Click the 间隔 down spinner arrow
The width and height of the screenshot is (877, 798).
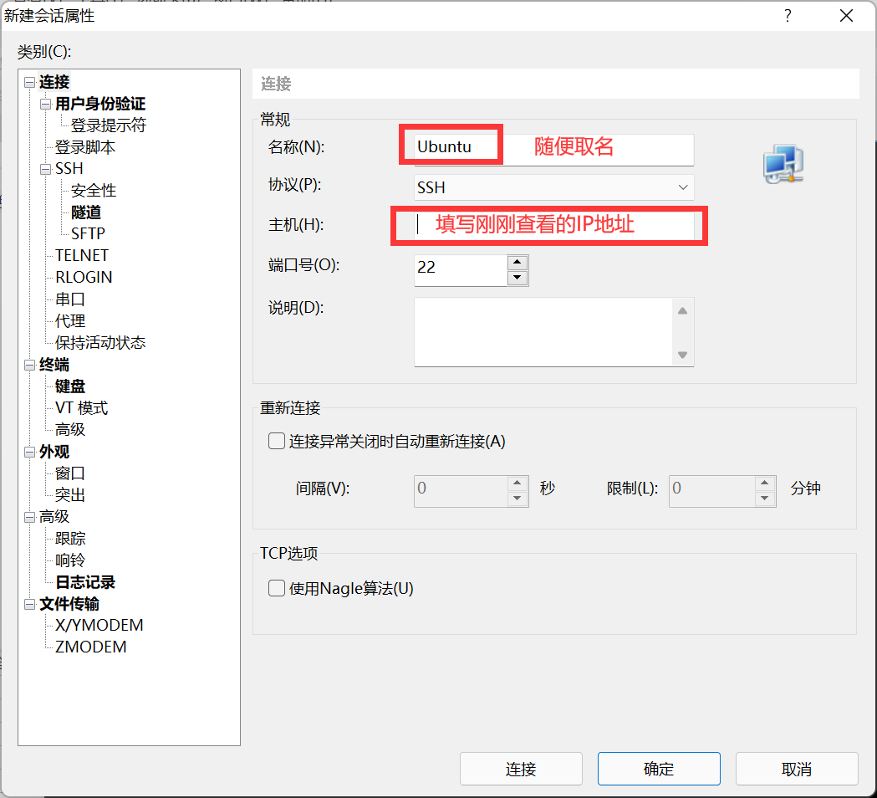coord(518,498)
